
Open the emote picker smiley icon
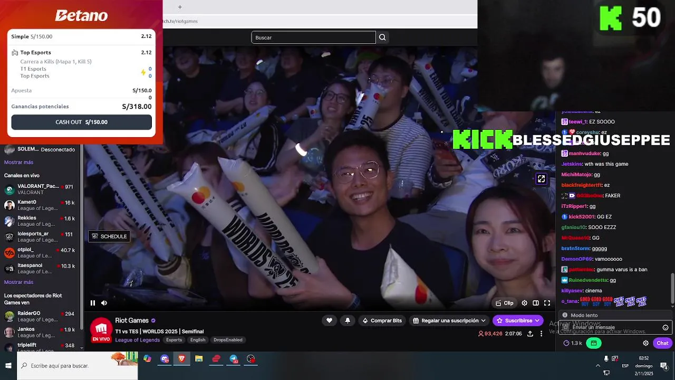(x=666, y=328)
